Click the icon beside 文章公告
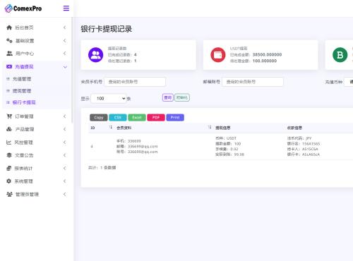The height and width of the screenshot is (261, 353). [x=9, y=155]
